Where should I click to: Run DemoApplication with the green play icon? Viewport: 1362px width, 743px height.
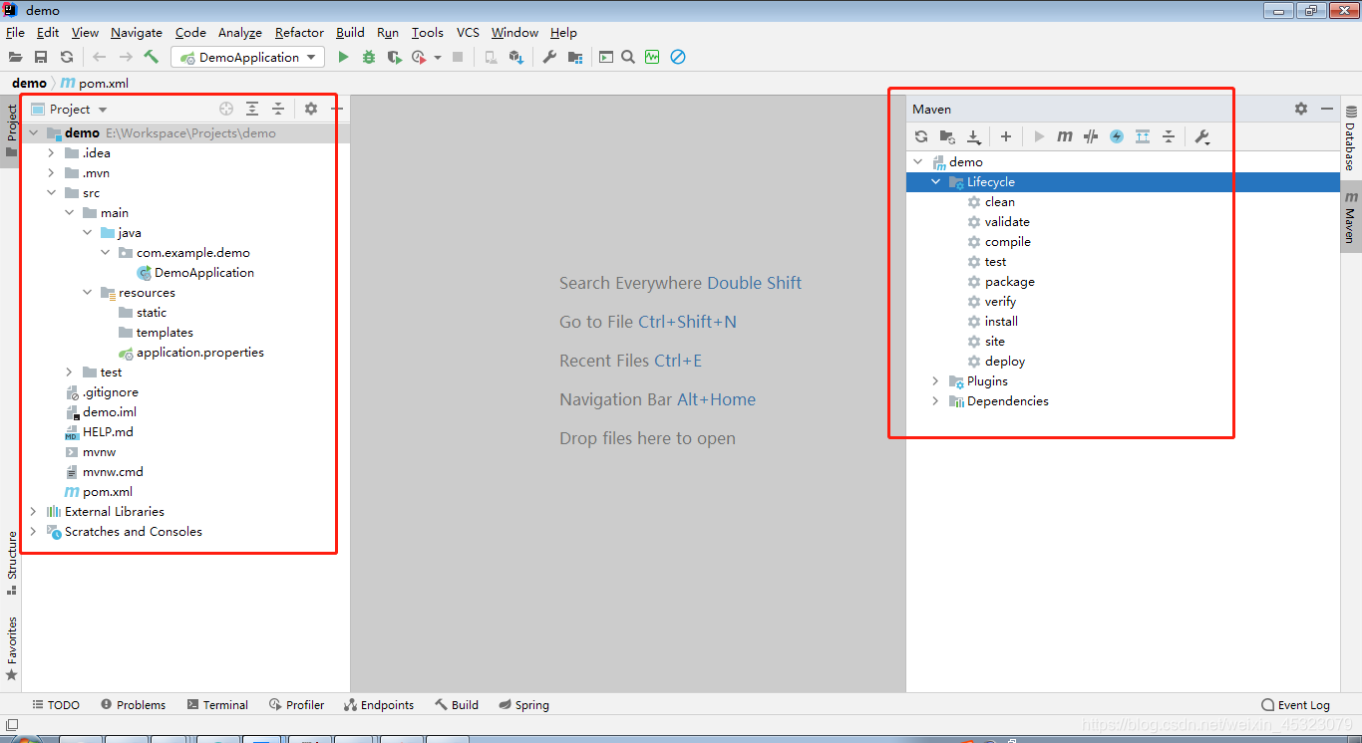(343, 57)
